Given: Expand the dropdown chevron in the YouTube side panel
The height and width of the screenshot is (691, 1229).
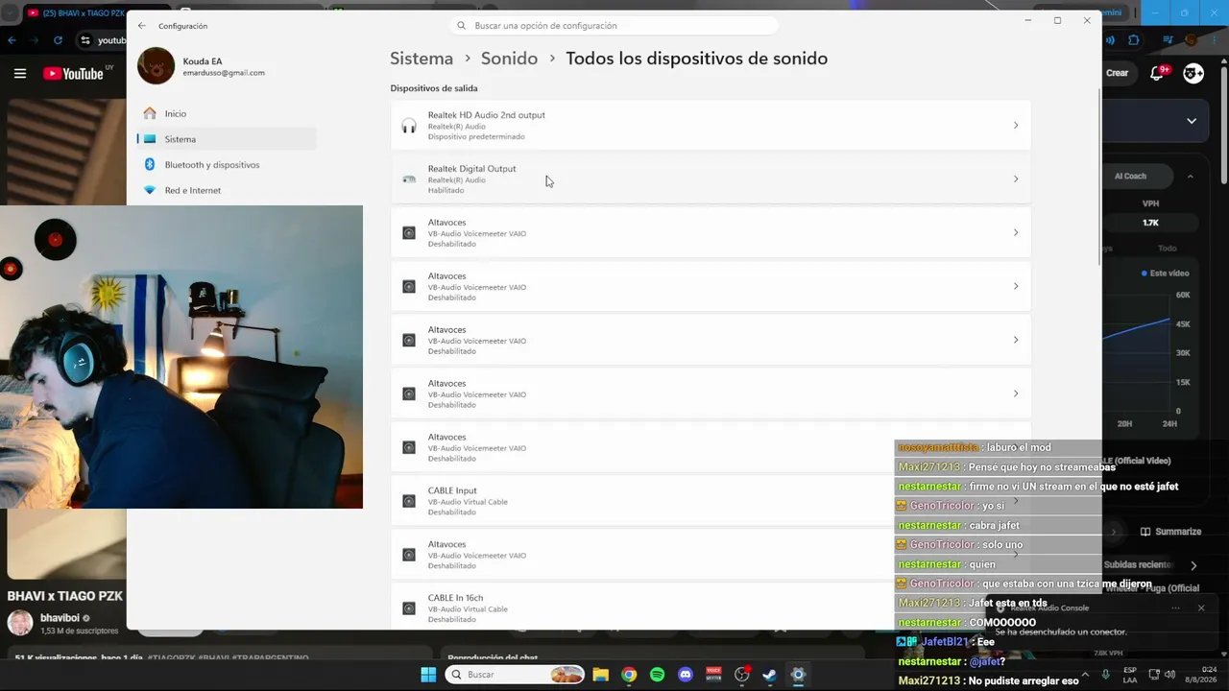Looking at the screenshot, I should coord(1192,121).
